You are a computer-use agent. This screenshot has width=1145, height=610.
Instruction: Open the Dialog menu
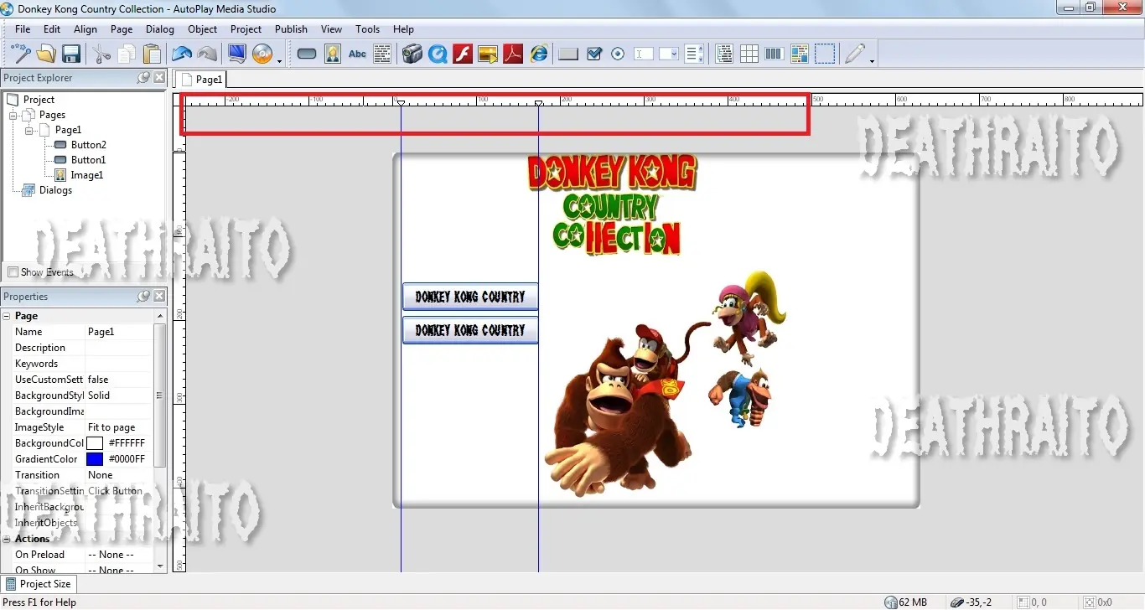(160, 28)
